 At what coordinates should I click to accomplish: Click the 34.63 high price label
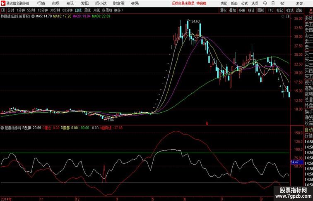[195, 21]
